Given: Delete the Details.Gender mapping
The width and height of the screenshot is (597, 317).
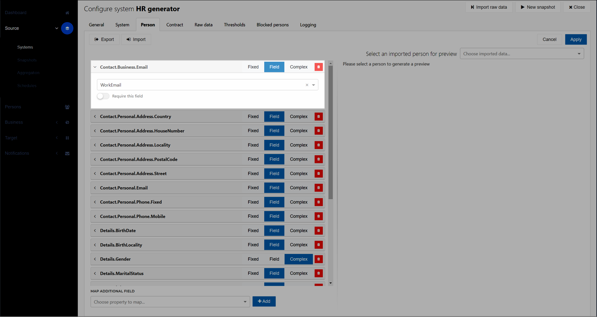Looking at the screenshot, I should pyautogui.click(x=318, y=259).
